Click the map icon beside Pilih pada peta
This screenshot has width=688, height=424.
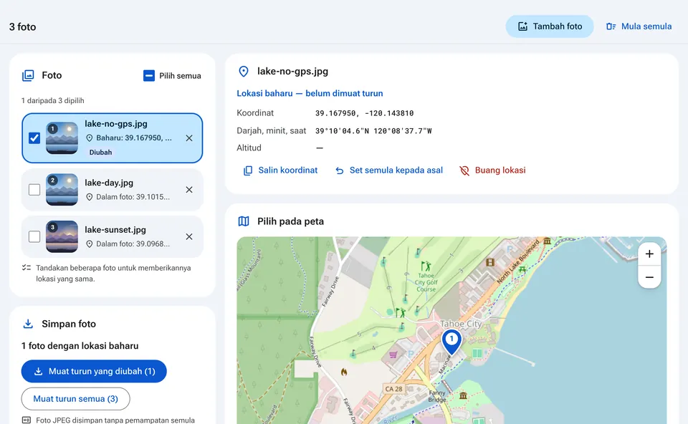[x=244, y=221]
